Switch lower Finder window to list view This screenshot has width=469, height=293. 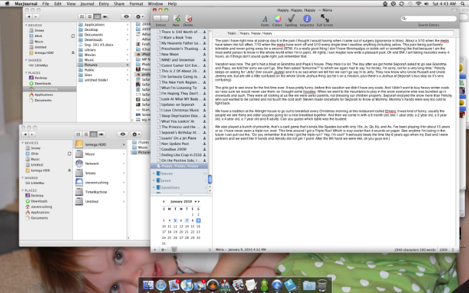pyautogui.click(x=86, y=135)
